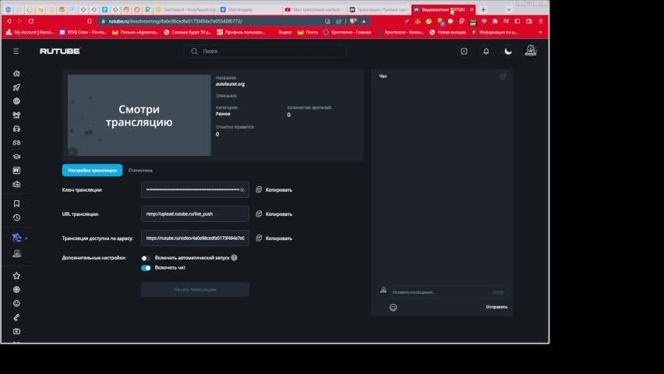Open the smiley face category in the sidebar

click(x=16, y=304)
